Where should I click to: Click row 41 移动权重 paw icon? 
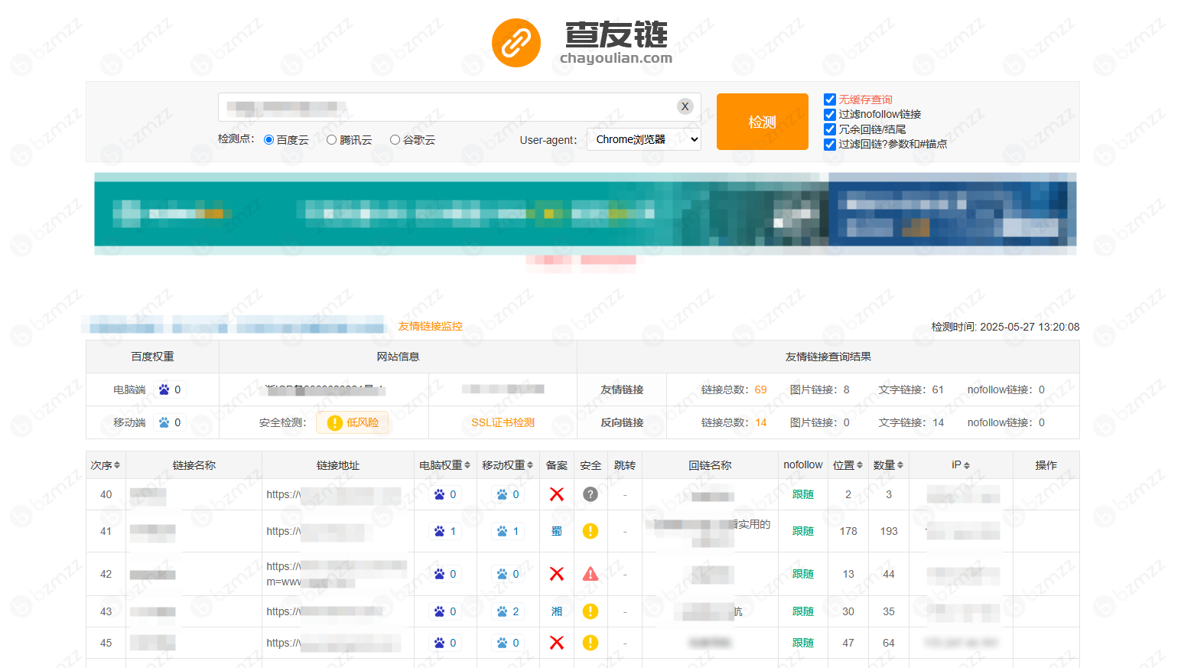502,531
